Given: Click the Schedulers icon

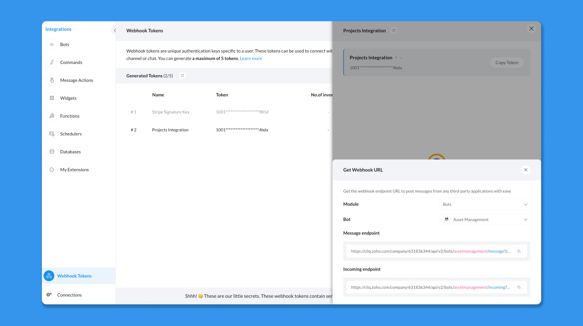Looking at the screenshot, I should tap(52, 134).
